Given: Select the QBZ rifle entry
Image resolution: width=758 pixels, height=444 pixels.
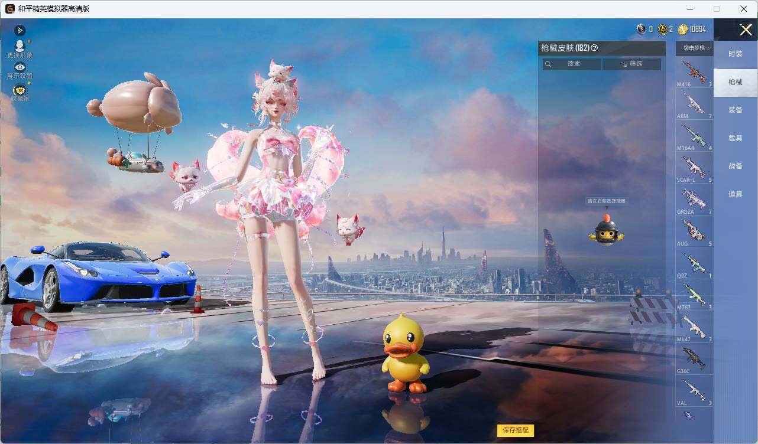Looking at the screenshot, I should point(694,263).
